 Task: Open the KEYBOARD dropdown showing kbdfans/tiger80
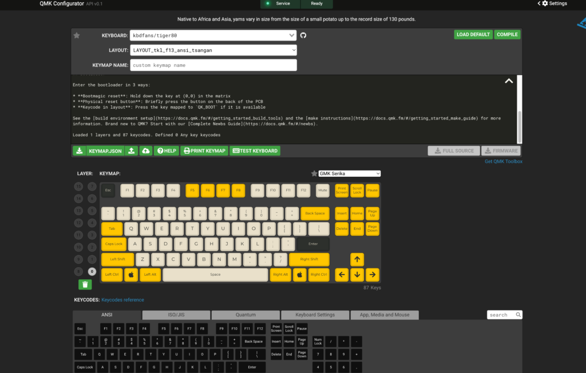[x=213, y=35]
